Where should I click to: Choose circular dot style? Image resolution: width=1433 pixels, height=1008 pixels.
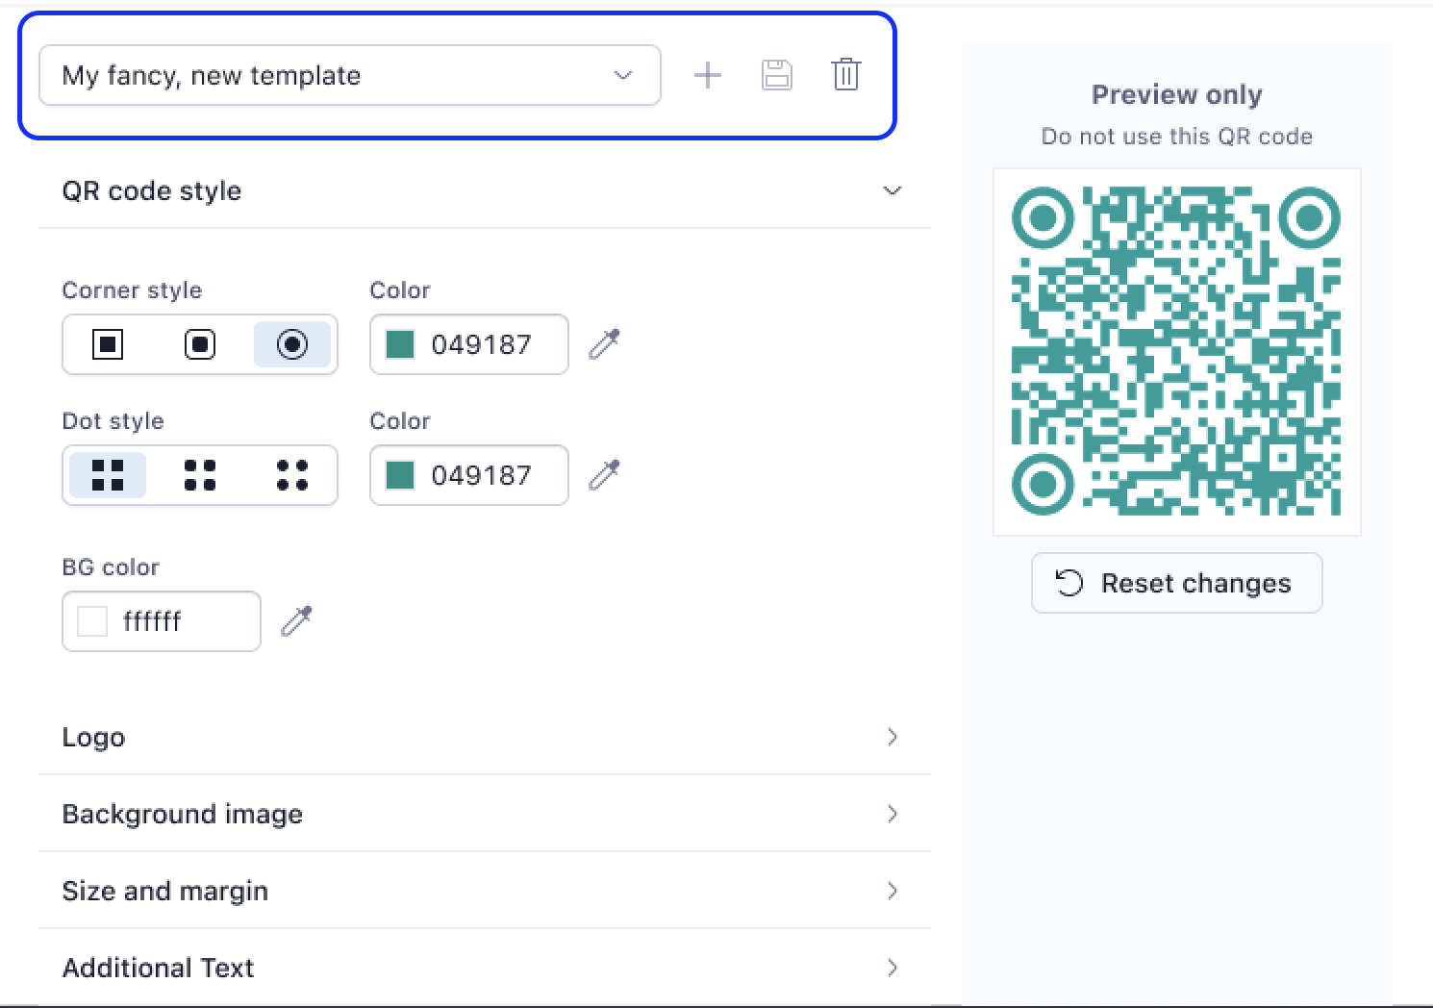pyautogui.click(x=292, y=475)
